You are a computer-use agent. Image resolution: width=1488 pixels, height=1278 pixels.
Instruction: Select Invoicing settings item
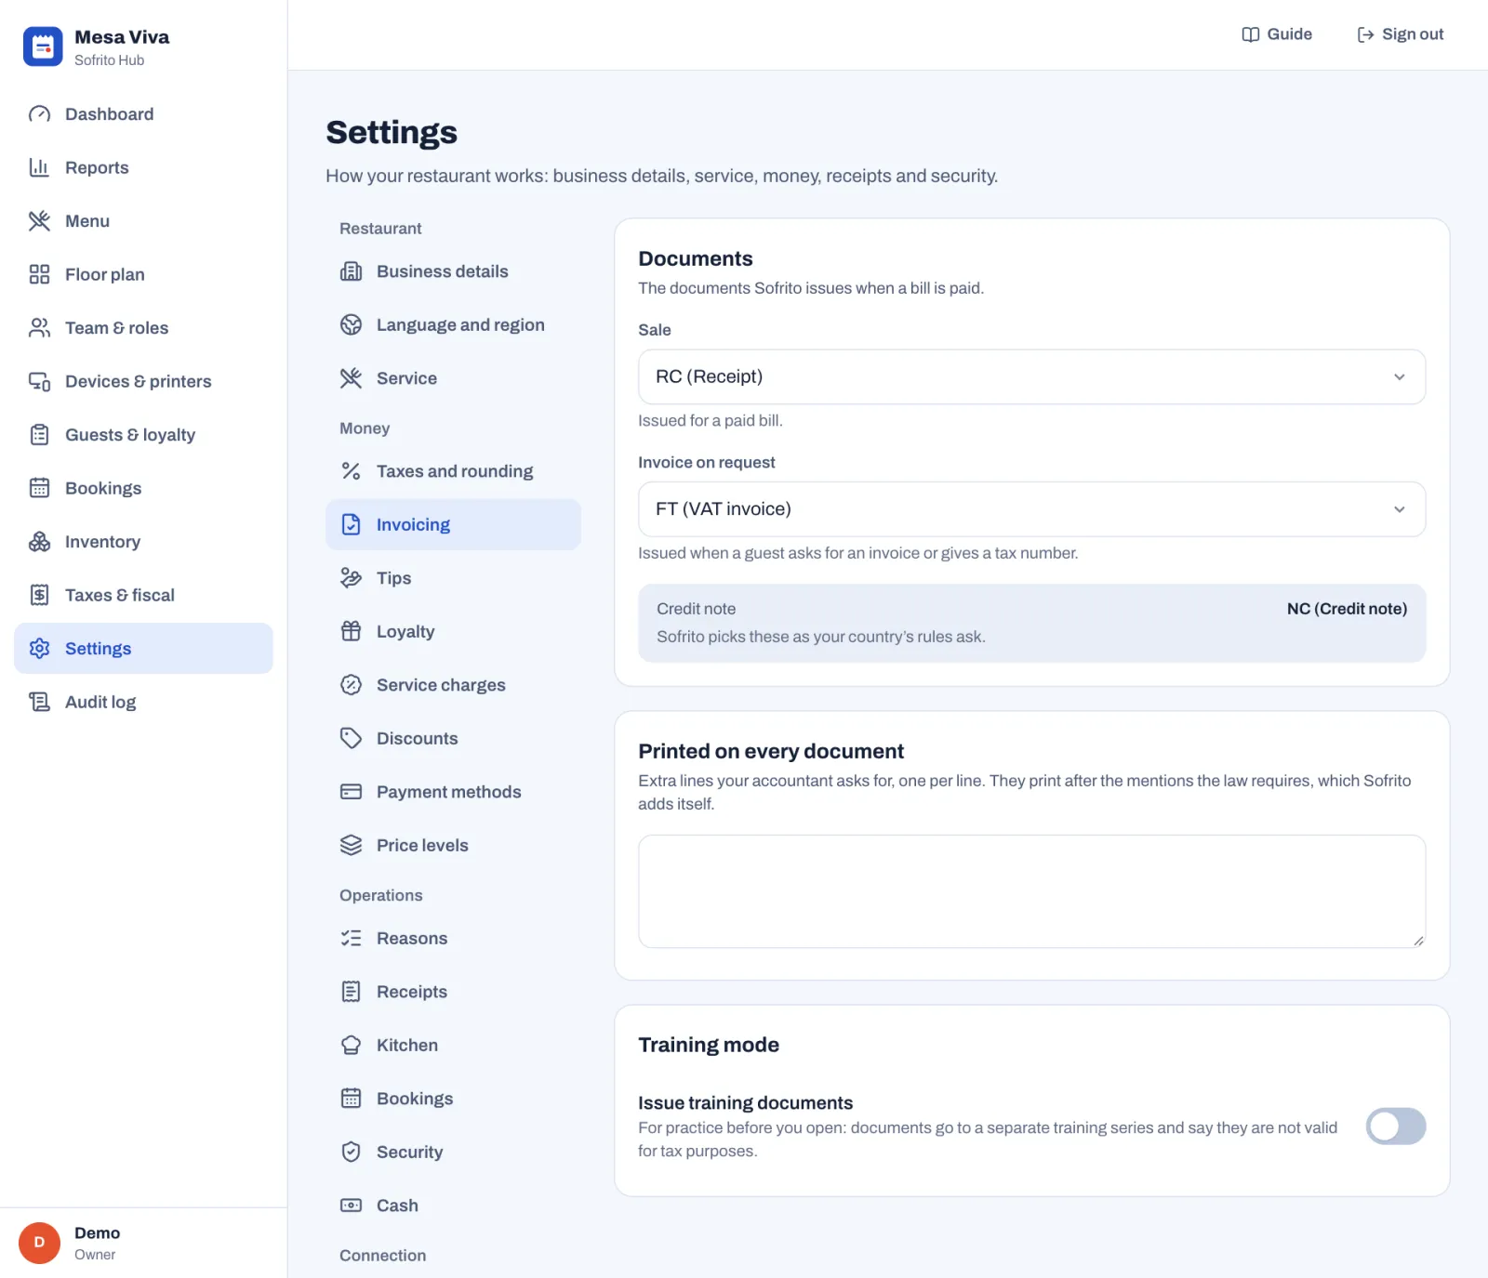coord(453,524)
